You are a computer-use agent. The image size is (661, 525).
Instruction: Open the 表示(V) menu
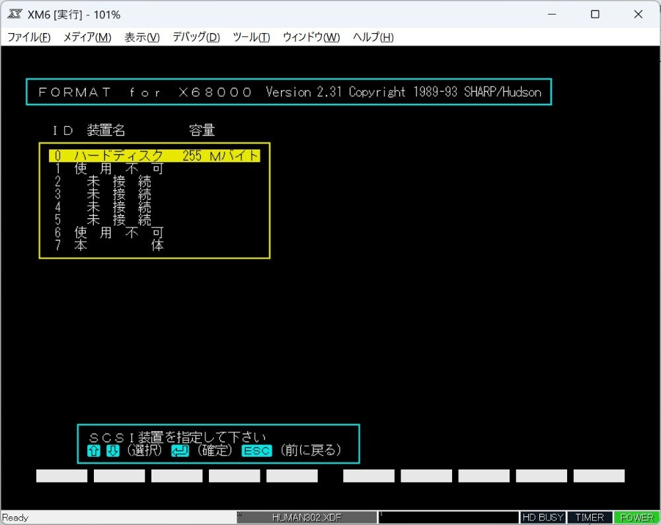pyautogui.click(x=142, y=37)
